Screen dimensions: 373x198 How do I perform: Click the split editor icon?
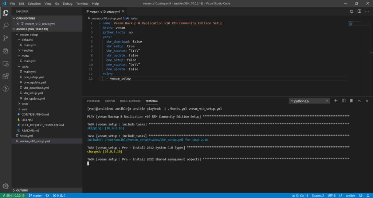coord(359,11)
